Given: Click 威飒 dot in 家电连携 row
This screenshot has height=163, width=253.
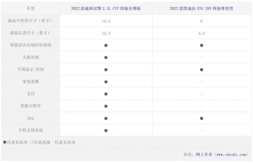Looking at the screenshot, I should tap(106, 82).
